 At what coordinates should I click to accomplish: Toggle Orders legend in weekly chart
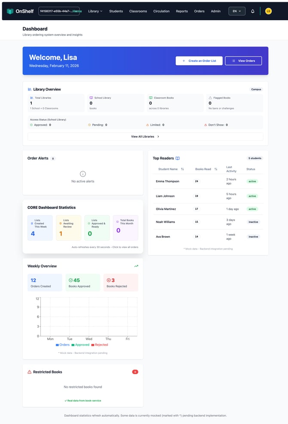pyautogui.click(x=62, y=345)
